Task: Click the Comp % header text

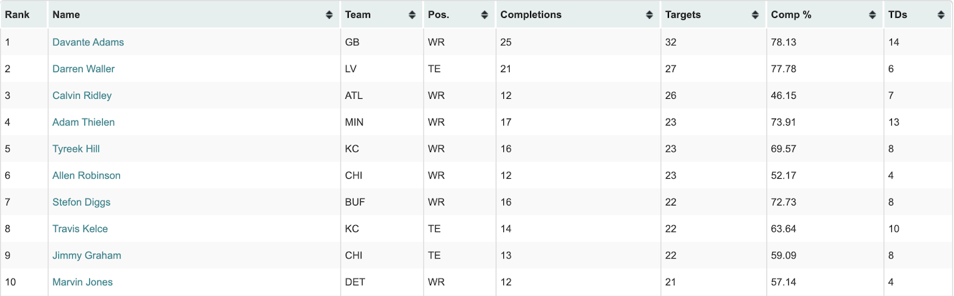Action: [791, 15]
